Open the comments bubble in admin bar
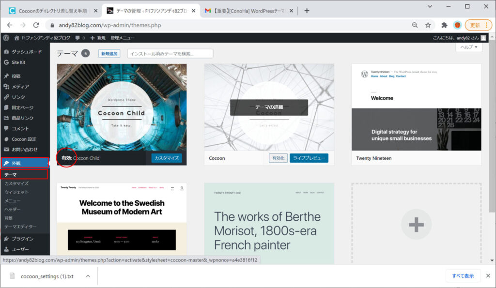The height and width of the screenshot is (288, 496). [80, 38]
